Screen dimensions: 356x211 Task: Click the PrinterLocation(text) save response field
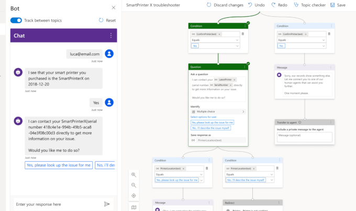[218, 140]
